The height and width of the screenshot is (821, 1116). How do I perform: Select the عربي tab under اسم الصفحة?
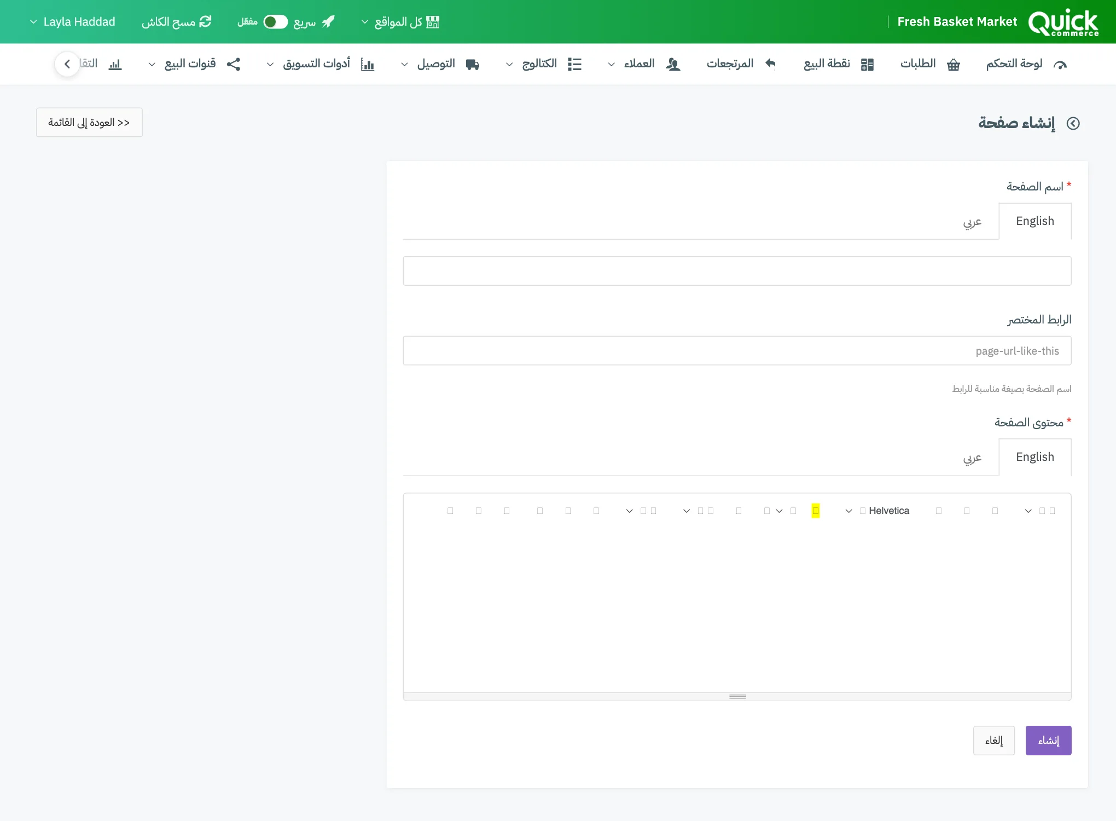click(x=972, y=221)
